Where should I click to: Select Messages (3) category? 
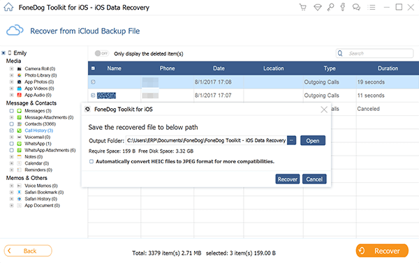[38, 111]
